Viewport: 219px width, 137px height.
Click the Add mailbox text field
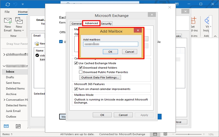click(111, 44)
